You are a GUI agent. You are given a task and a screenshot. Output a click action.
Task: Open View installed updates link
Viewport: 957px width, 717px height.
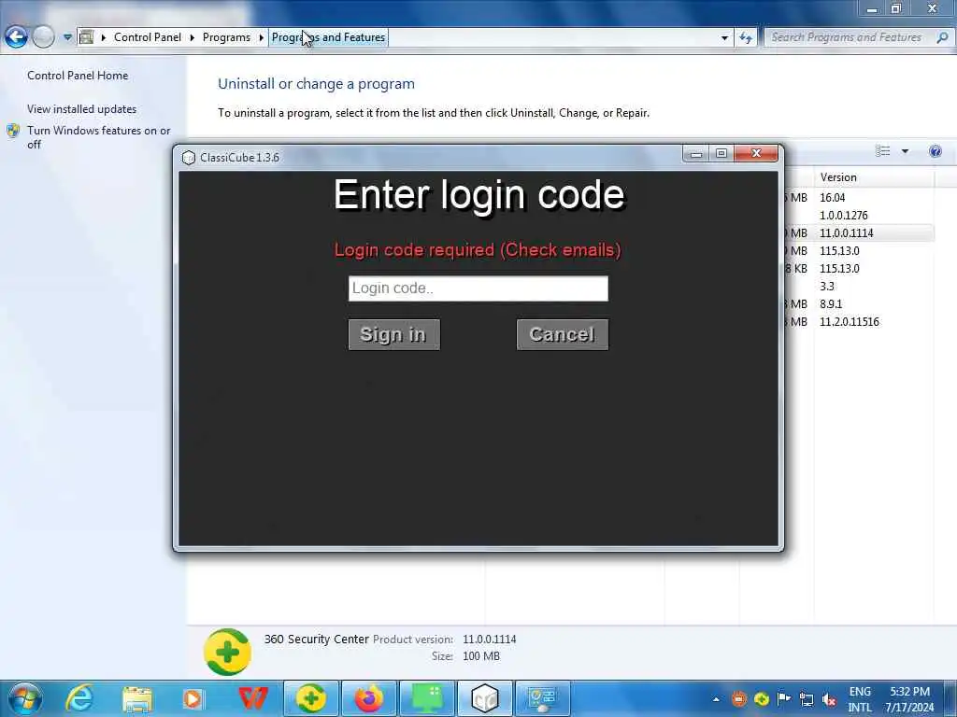point(82,109)
